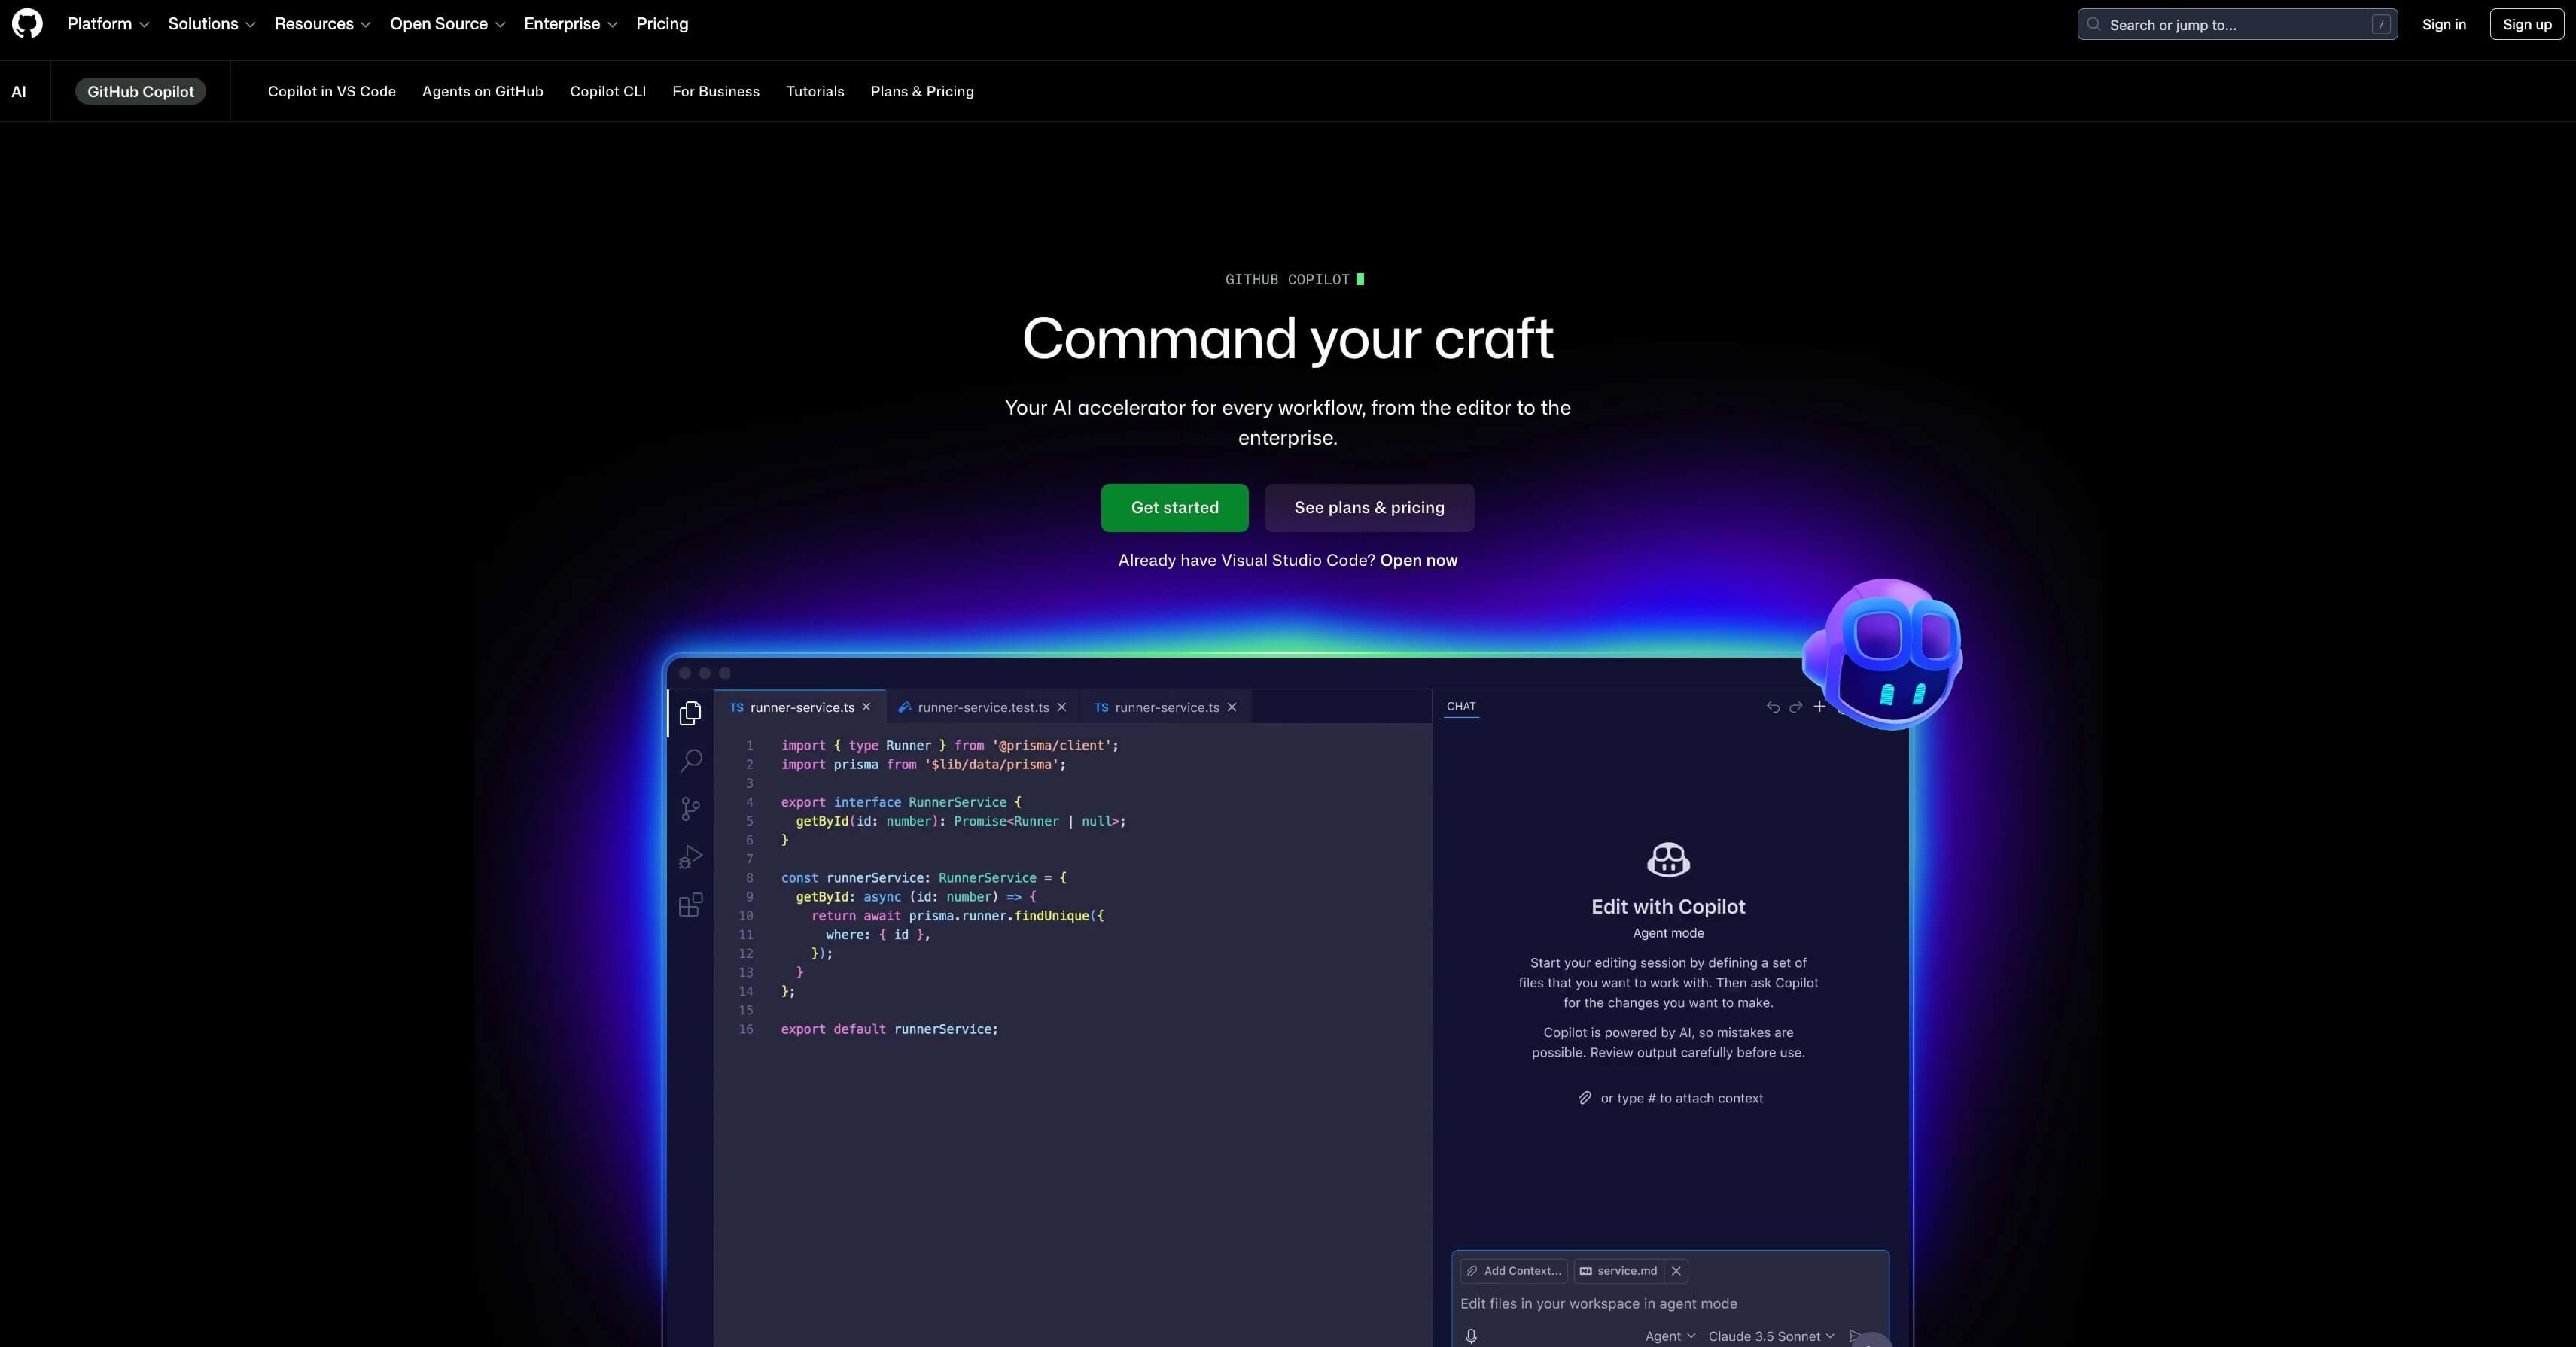2576x1347 pixels.
Task: Open the Resources dropdown
Action: click(323, 24)
